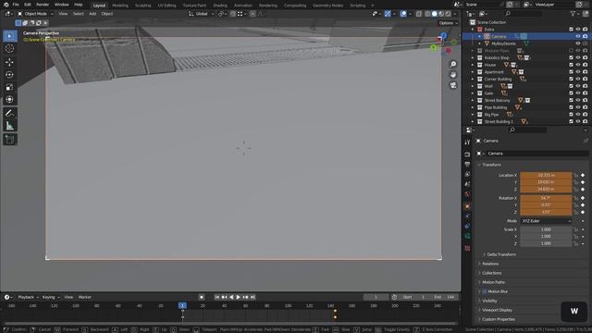Viewport: 592px width, 333px height.
Task: Click the Y axis on navigation gizmo
Action: point(434,47)
